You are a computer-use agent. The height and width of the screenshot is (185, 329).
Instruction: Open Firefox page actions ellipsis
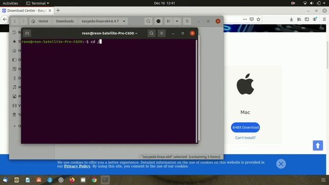tap(245, 20)
